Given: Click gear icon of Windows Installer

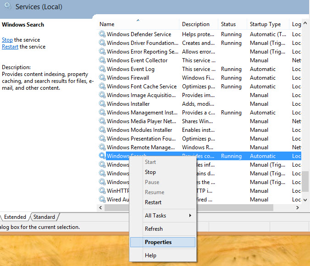Looking at the screenshot, I should coord(102,103).
